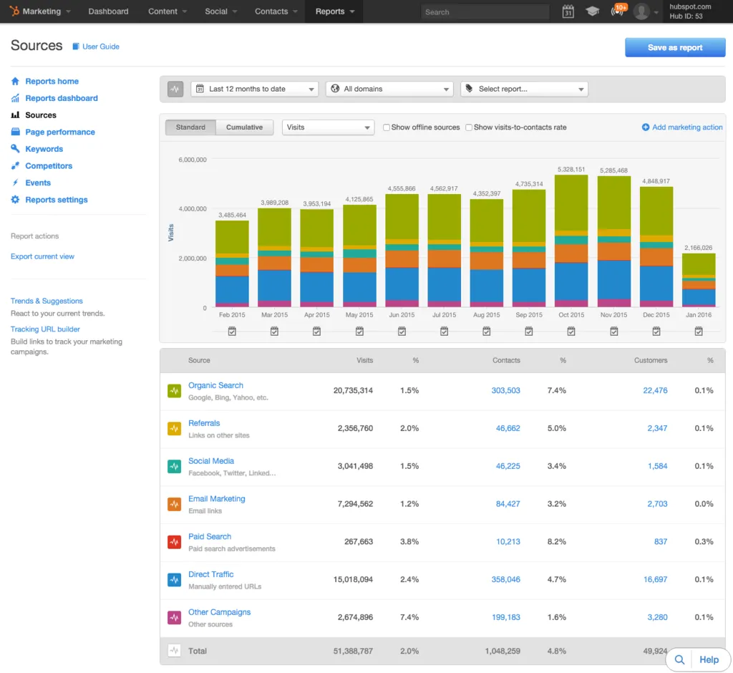Image resolution: width=733 pixels, height=673 pixels.
Task: Toggle the Social Media teal series icon
Action: point(175,466)
